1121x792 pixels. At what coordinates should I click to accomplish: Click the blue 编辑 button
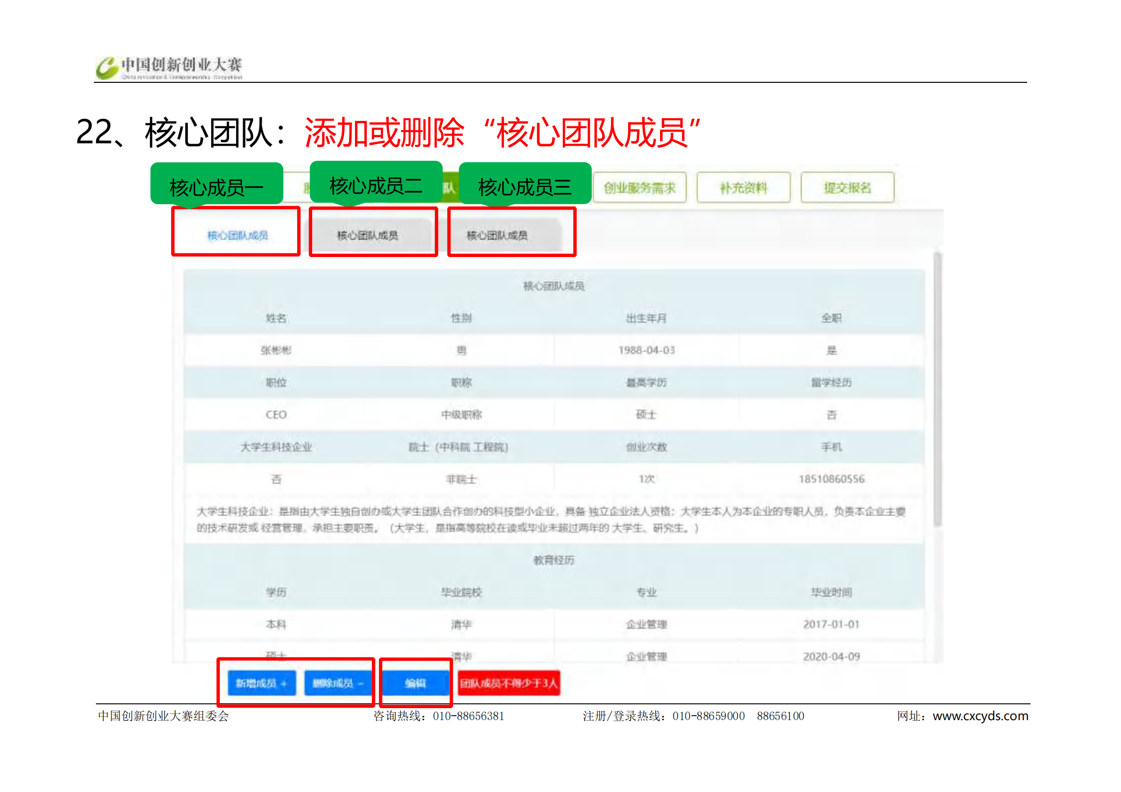point(415,683)
